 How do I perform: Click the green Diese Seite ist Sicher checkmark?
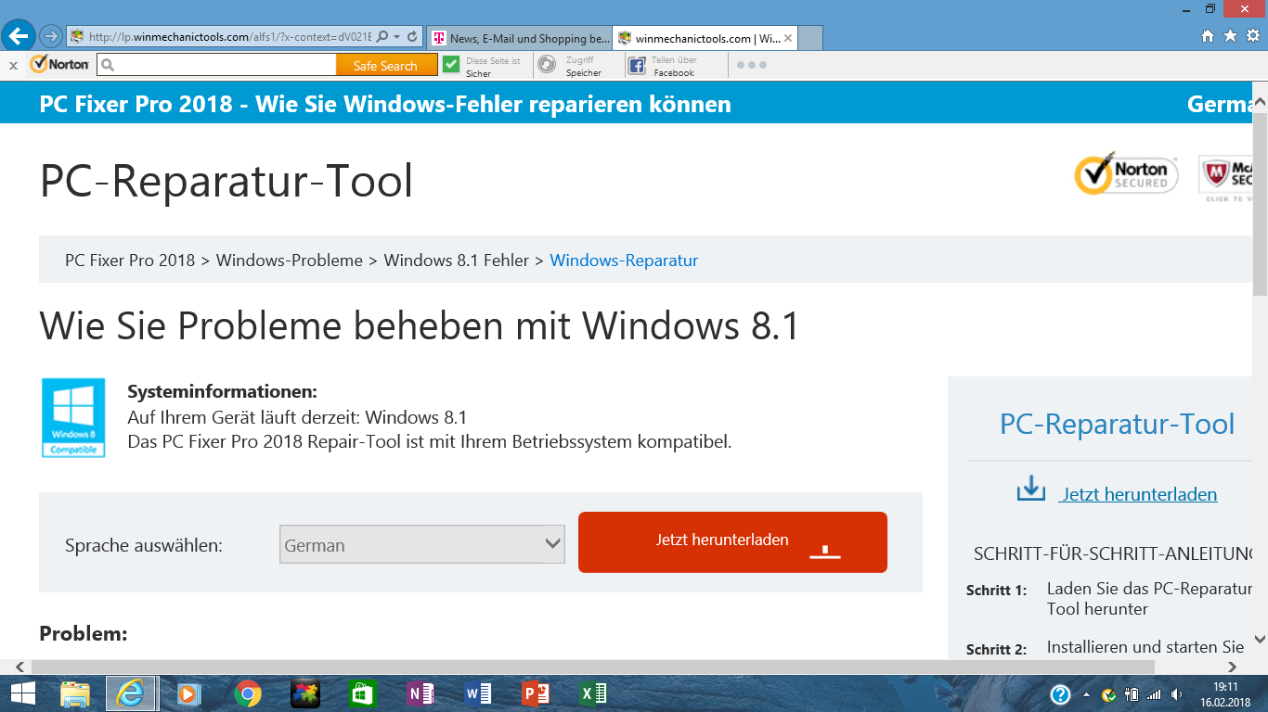point(451,64)
